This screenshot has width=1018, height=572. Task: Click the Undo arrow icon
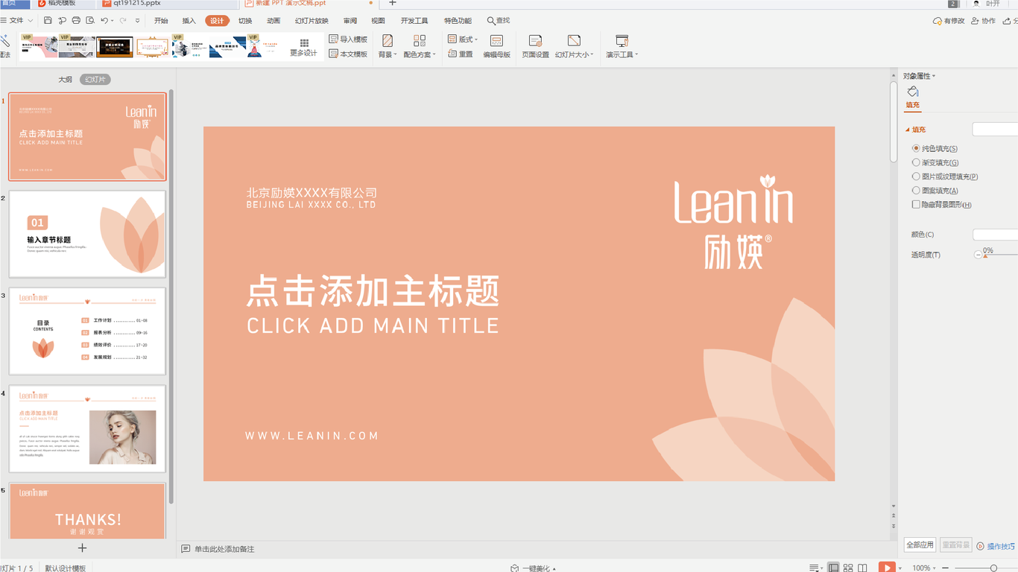[x=104, y=21]
